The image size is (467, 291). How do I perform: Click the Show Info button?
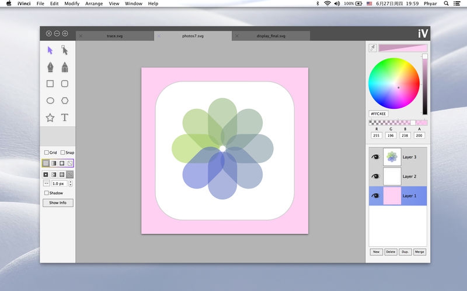[58, 203]
